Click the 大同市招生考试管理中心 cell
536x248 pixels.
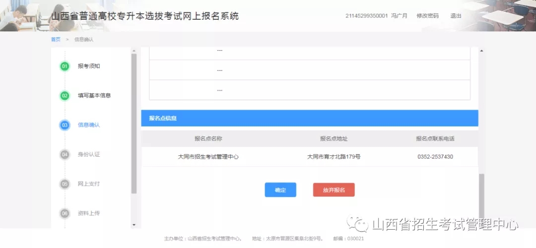tap(208, 157)
